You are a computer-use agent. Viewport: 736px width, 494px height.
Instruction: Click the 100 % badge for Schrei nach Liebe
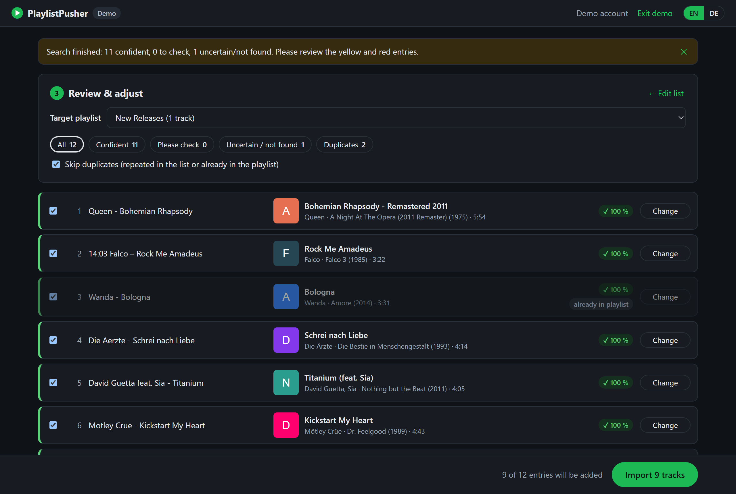(616, 340)
